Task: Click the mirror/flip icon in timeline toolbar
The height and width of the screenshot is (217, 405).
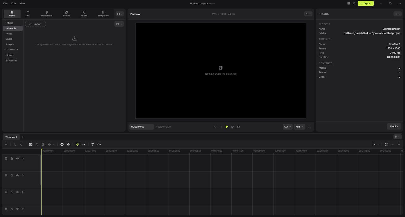Action: [x=50, y=144]
